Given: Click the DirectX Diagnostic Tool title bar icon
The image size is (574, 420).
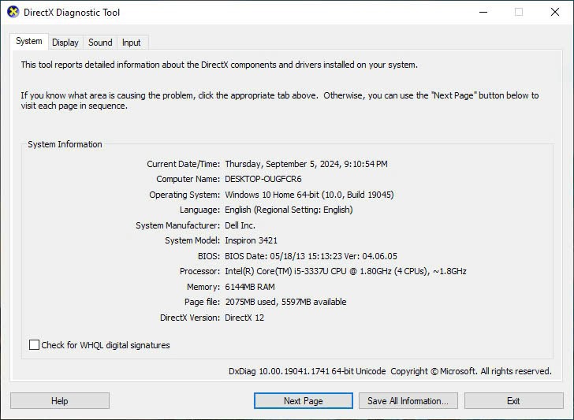Looking at the screenshot, I should 13,13.
